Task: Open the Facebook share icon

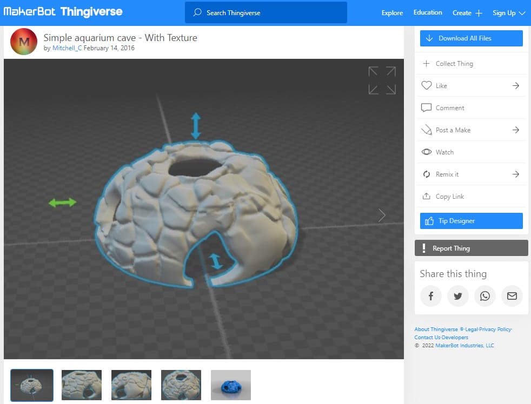Action: pos(431,296)
